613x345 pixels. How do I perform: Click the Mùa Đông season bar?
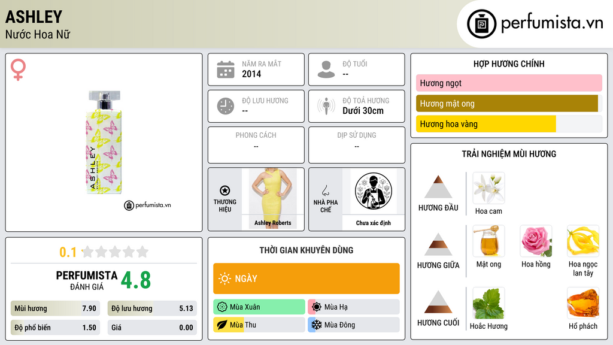tap(354, 325)
